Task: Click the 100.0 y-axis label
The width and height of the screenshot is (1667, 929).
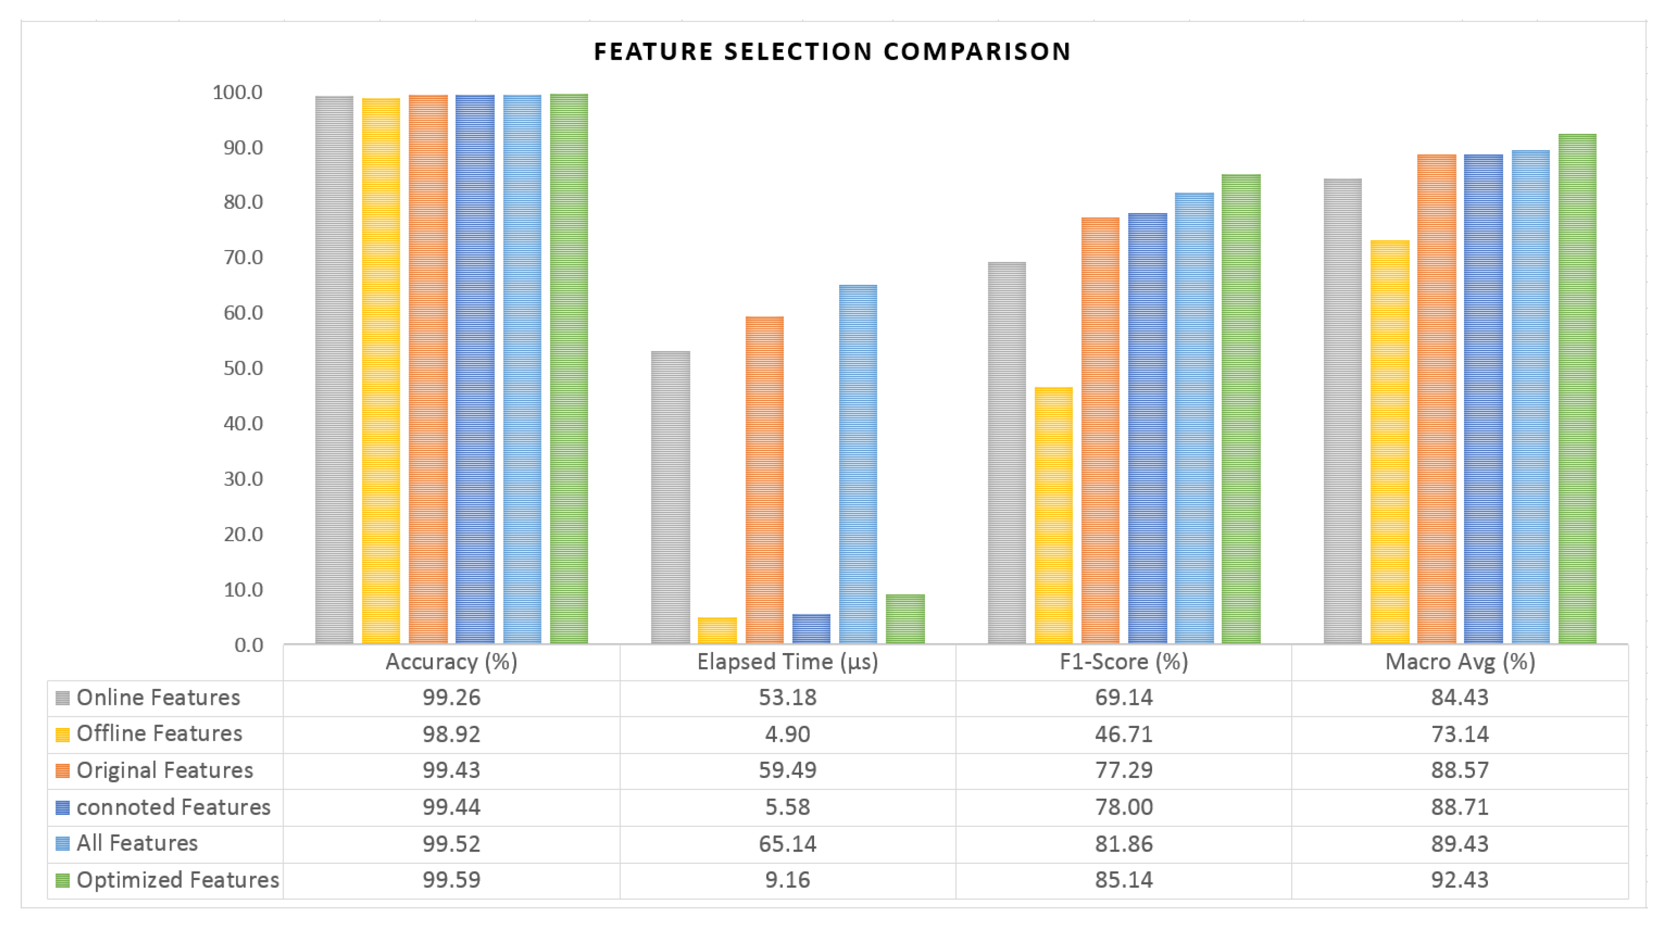Action: 237,93
